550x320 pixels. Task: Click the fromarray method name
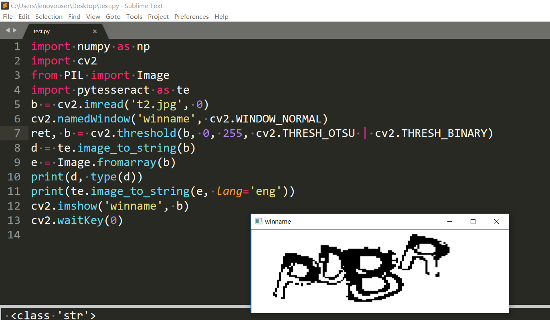[127, 162]
